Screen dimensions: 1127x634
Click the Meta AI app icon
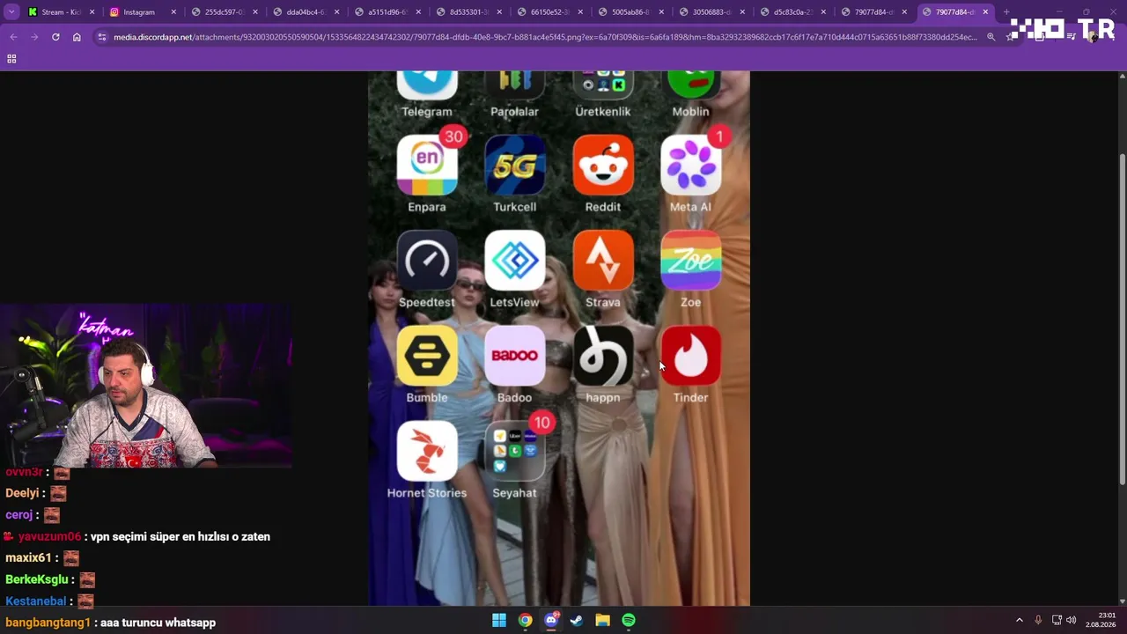pyautogui.click(x=691, y=165)
